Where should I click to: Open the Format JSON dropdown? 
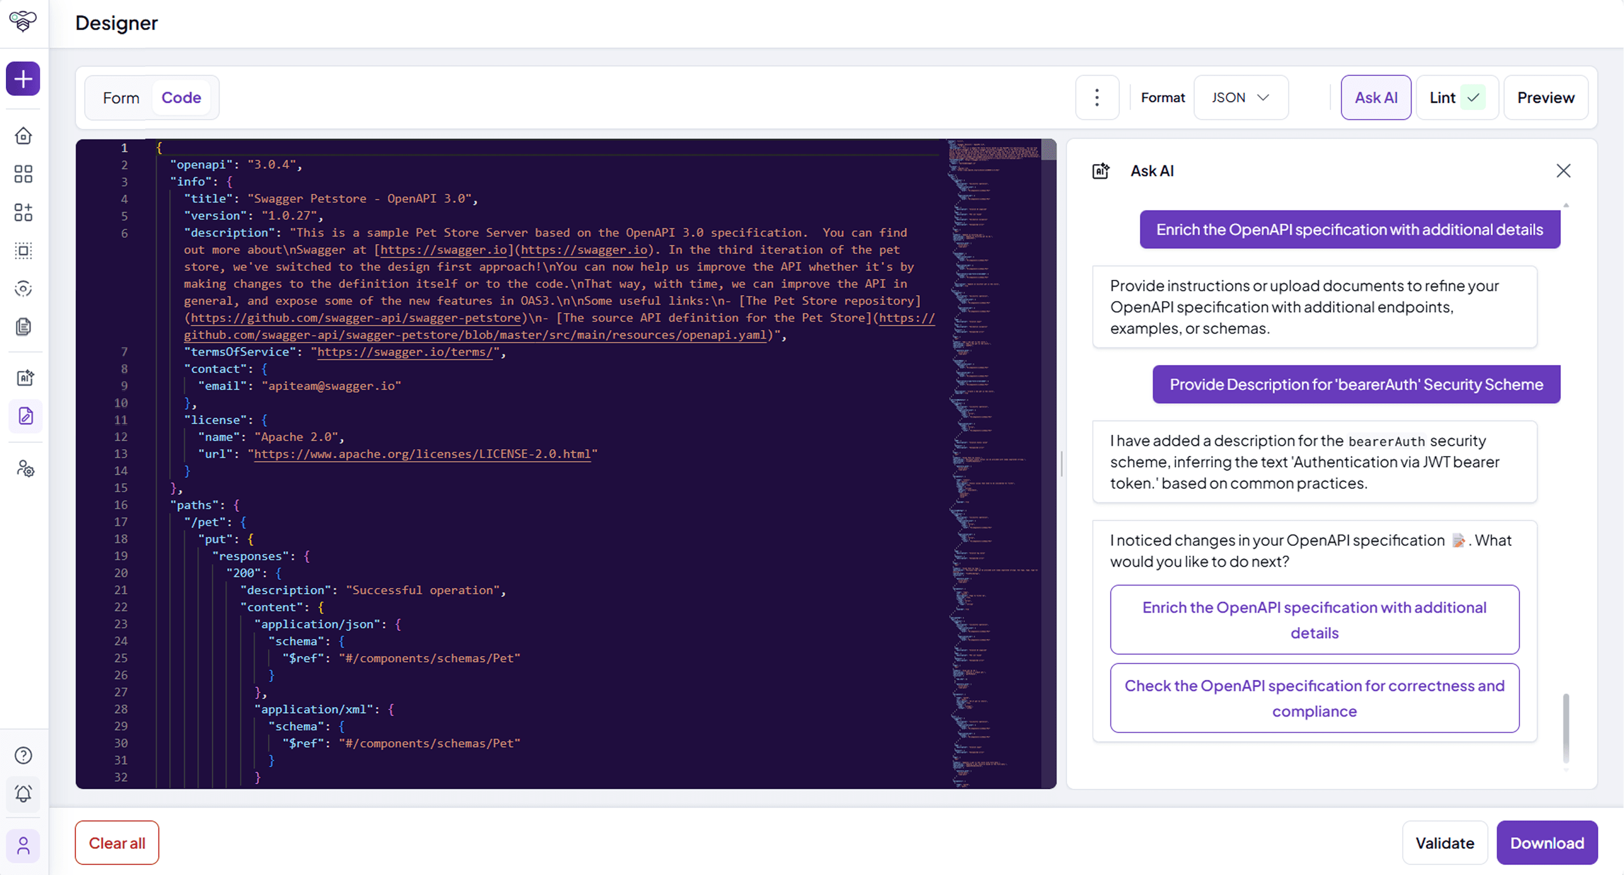[1241, 98]
